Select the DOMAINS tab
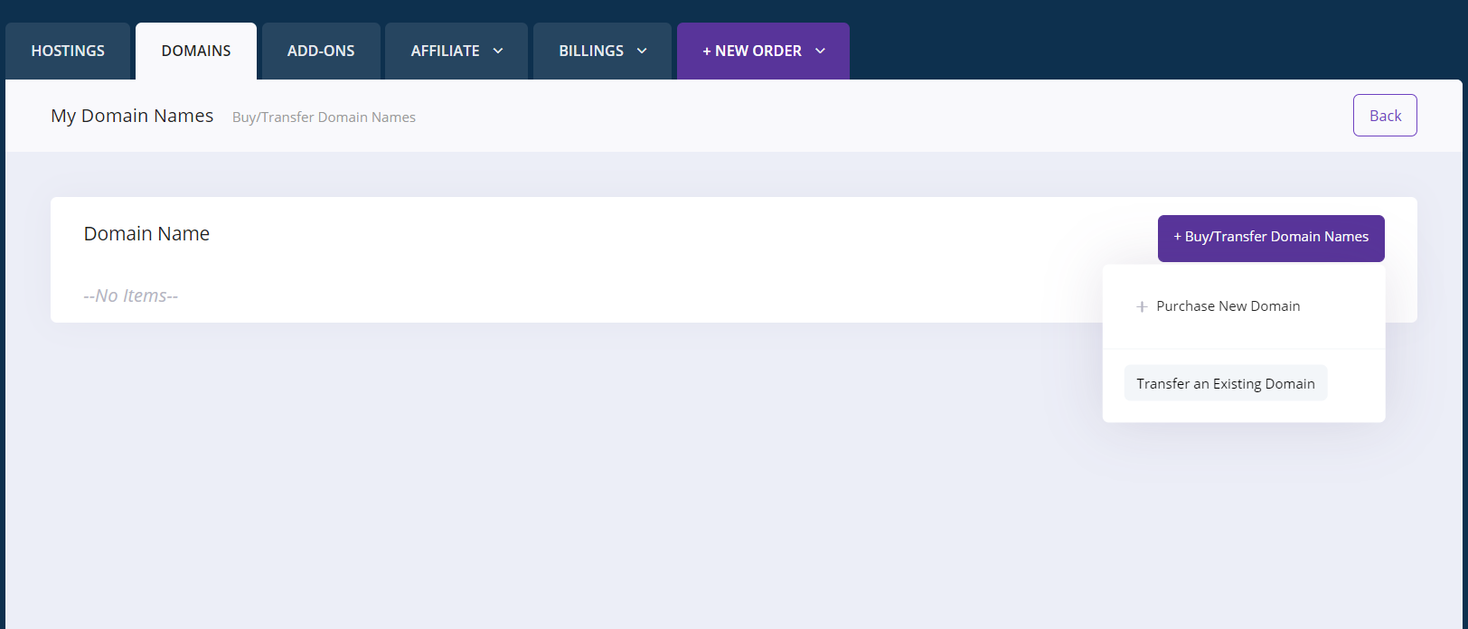 [x=196, y=51]
